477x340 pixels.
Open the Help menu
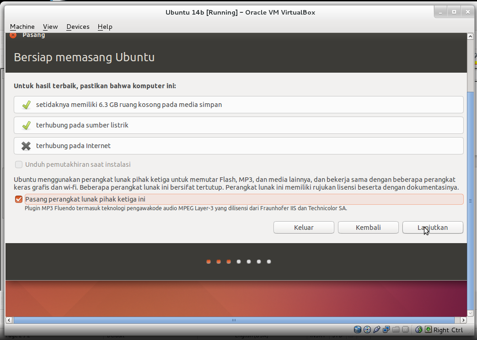pyautogui.click(x=105, y=27)
